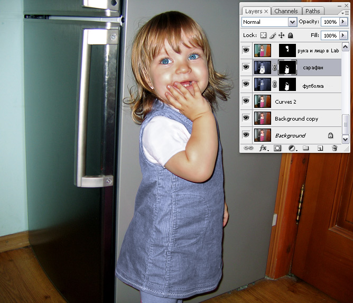353x303 pixels.
Task: Click the Opacity value field
Action: (x=330, y=22)
